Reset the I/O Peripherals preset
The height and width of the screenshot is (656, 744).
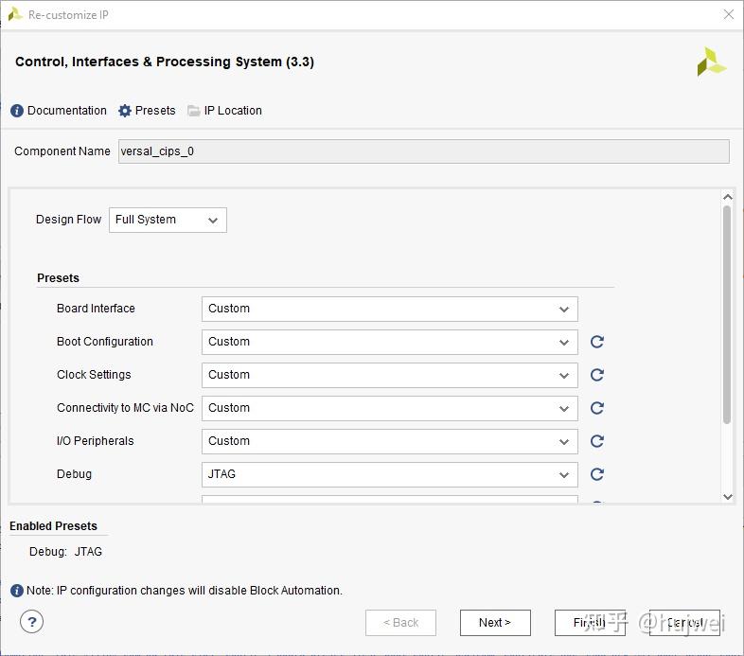[597, 441]
